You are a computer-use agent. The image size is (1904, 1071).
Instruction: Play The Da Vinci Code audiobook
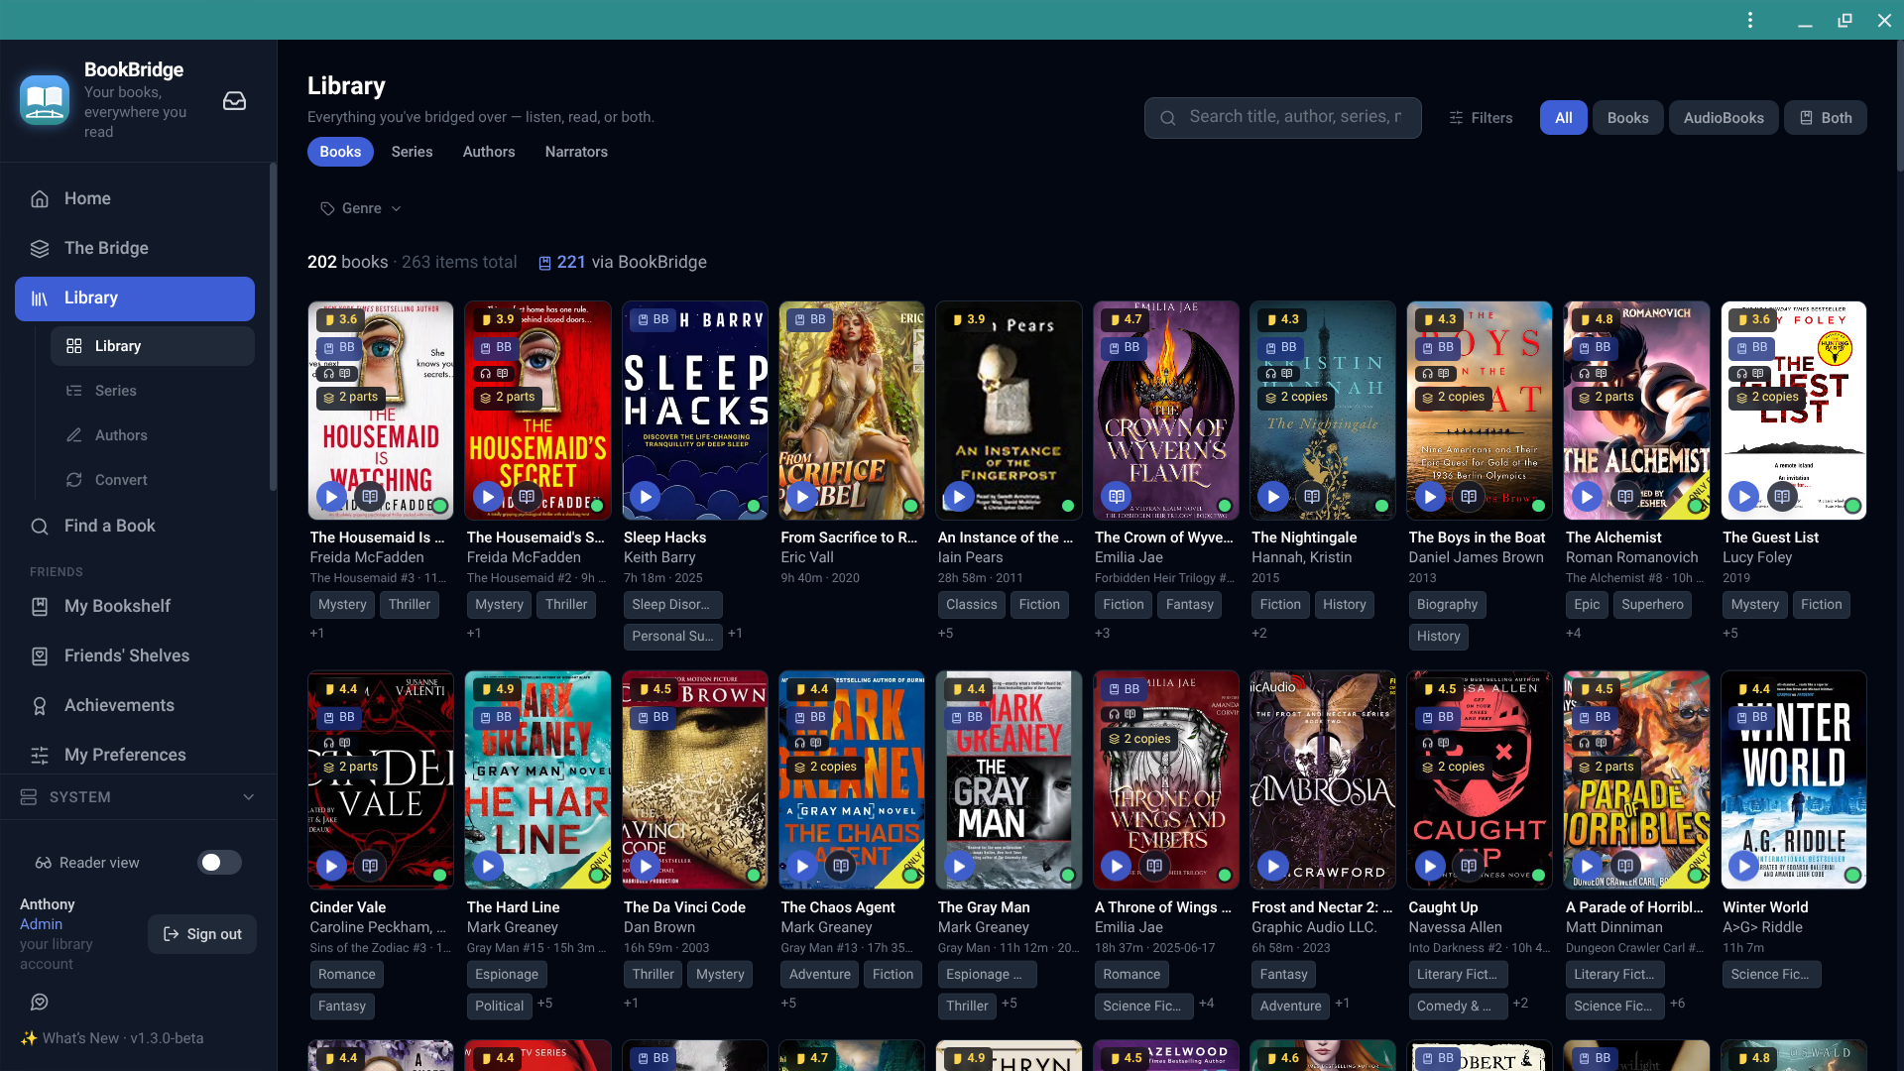click(x=645, y=866)
